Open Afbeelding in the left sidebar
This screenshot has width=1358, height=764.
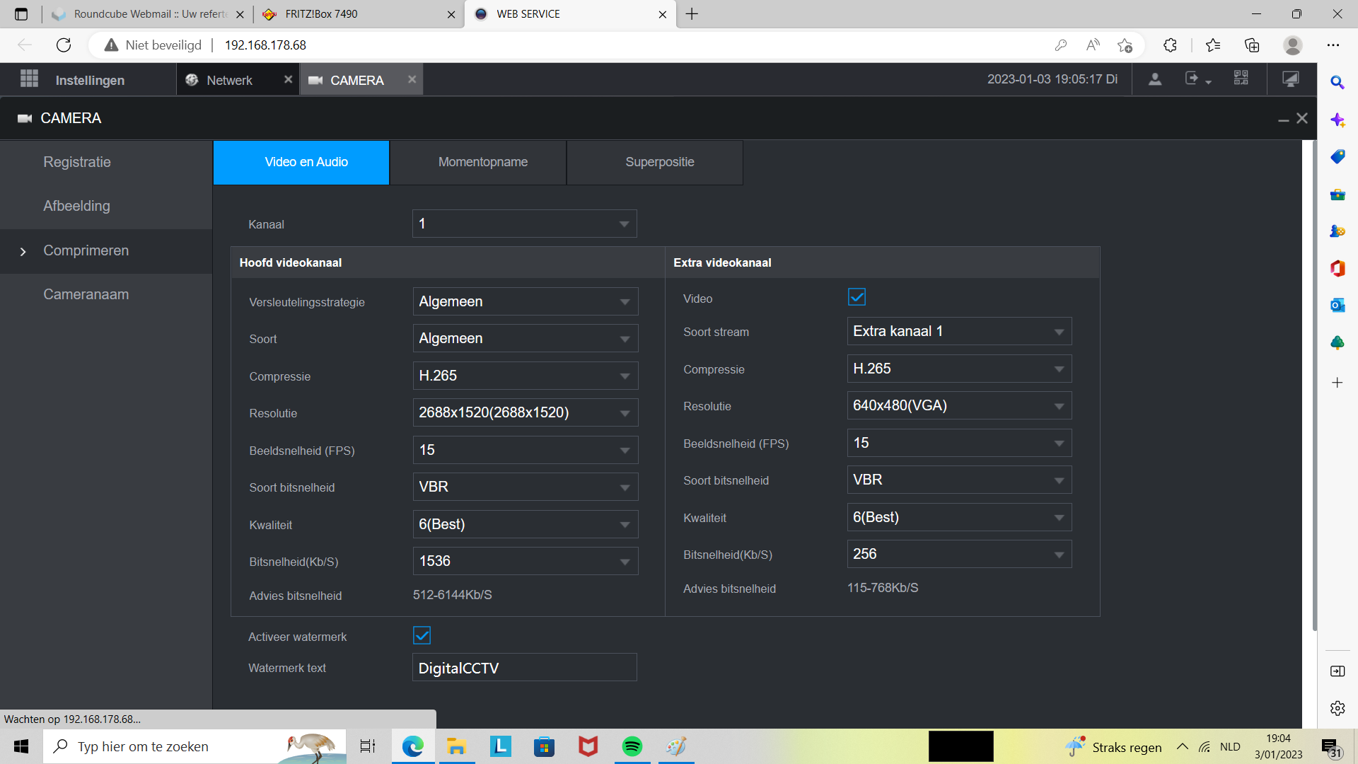76,206
